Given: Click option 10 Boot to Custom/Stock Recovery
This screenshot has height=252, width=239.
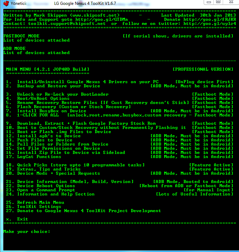Looking at the screenshot, I should tap(96, 128).
